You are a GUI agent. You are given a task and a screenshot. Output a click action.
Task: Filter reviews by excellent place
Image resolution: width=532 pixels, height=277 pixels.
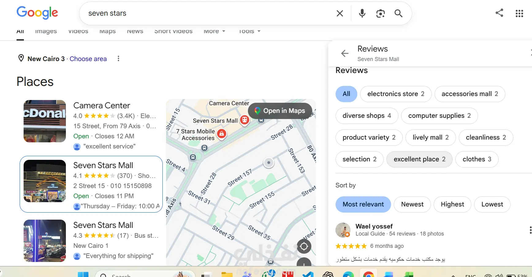coord(420,159)
